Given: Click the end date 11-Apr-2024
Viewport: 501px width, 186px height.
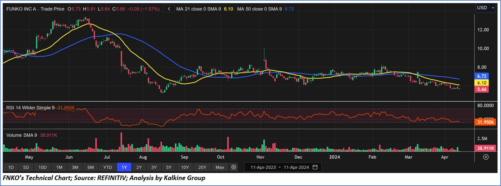Looking at the screenshot, I should pos(296,167).
